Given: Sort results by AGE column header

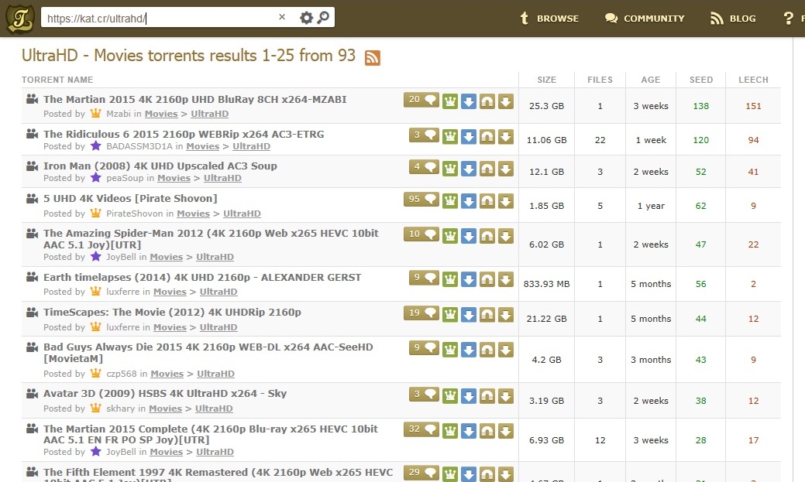Looking at the screenshot, I should [x=651, y=80].
